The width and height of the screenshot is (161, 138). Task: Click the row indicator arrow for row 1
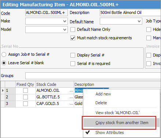click(x=3, y=91)
